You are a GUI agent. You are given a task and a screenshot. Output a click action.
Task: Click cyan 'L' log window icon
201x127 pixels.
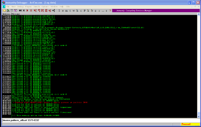4,7
